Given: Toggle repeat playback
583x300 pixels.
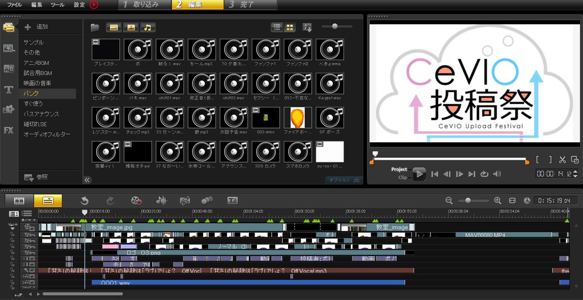Looking at the screenshot, I should [x=484, y=174].
